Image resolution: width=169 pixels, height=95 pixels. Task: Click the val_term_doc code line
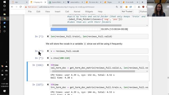[x=99, y=68]
